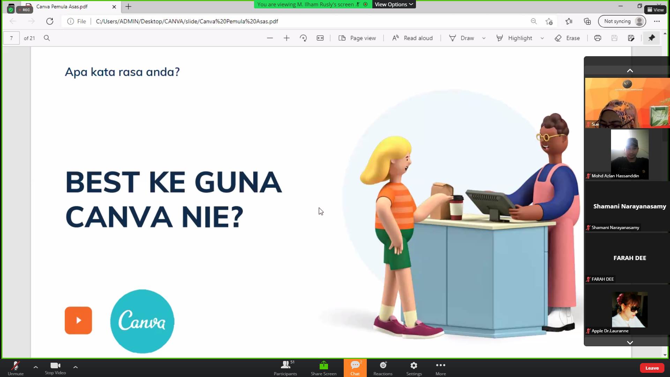
Task: Select Sue's video thumbnail
Action: click(627, 103)
